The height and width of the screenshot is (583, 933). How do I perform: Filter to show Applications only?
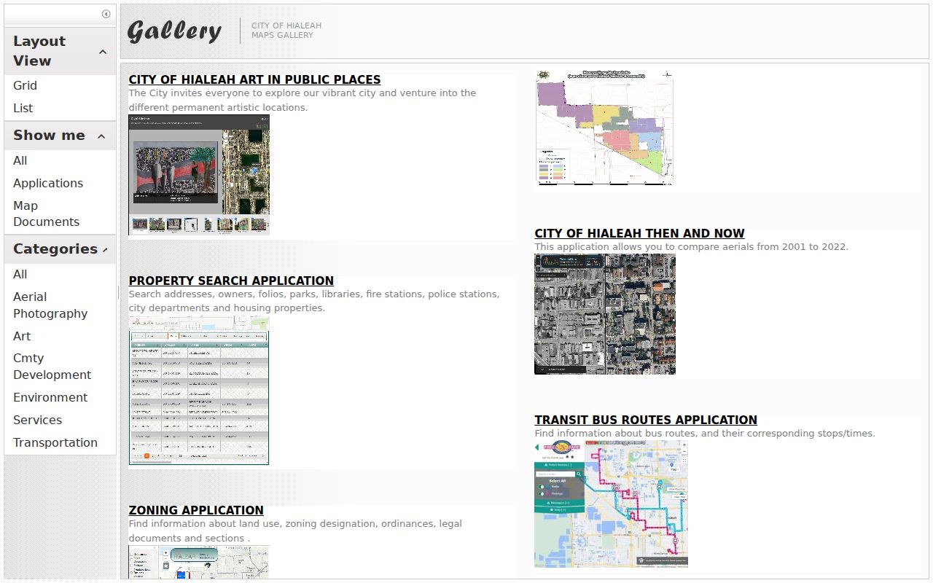click(x=48, y=183)
